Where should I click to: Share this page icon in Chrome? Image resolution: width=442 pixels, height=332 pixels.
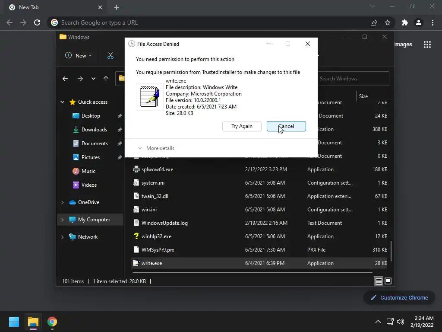374,22
